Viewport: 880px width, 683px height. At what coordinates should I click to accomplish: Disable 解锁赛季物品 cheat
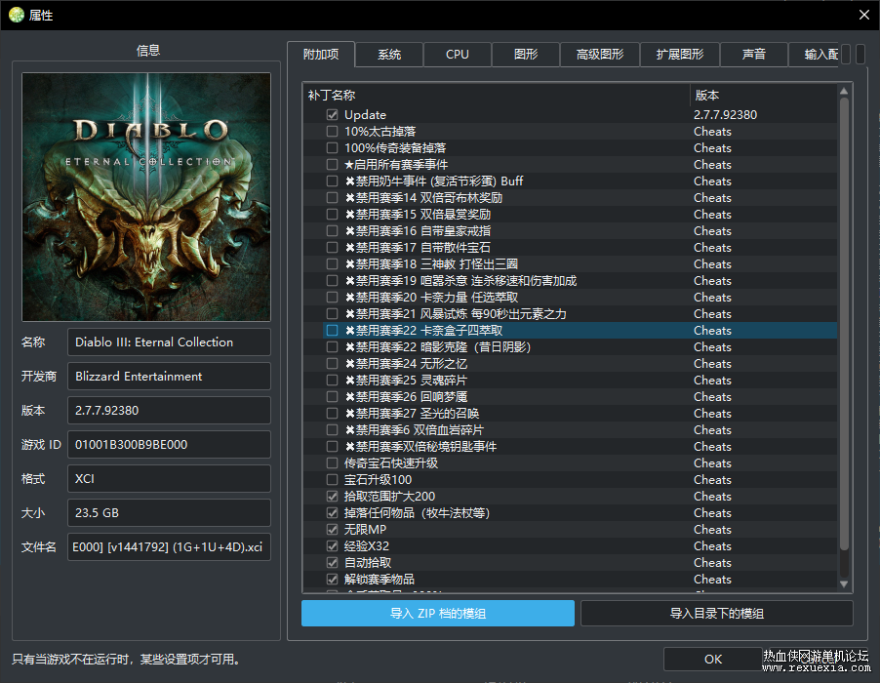tap(333, 579)
